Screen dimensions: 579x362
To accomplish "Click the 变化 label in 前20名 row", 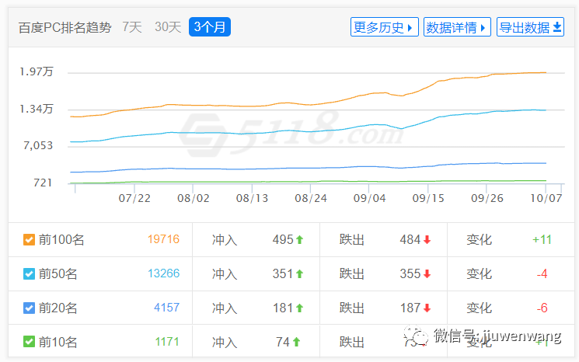I will pyautogui.click(x=479, y=308).
